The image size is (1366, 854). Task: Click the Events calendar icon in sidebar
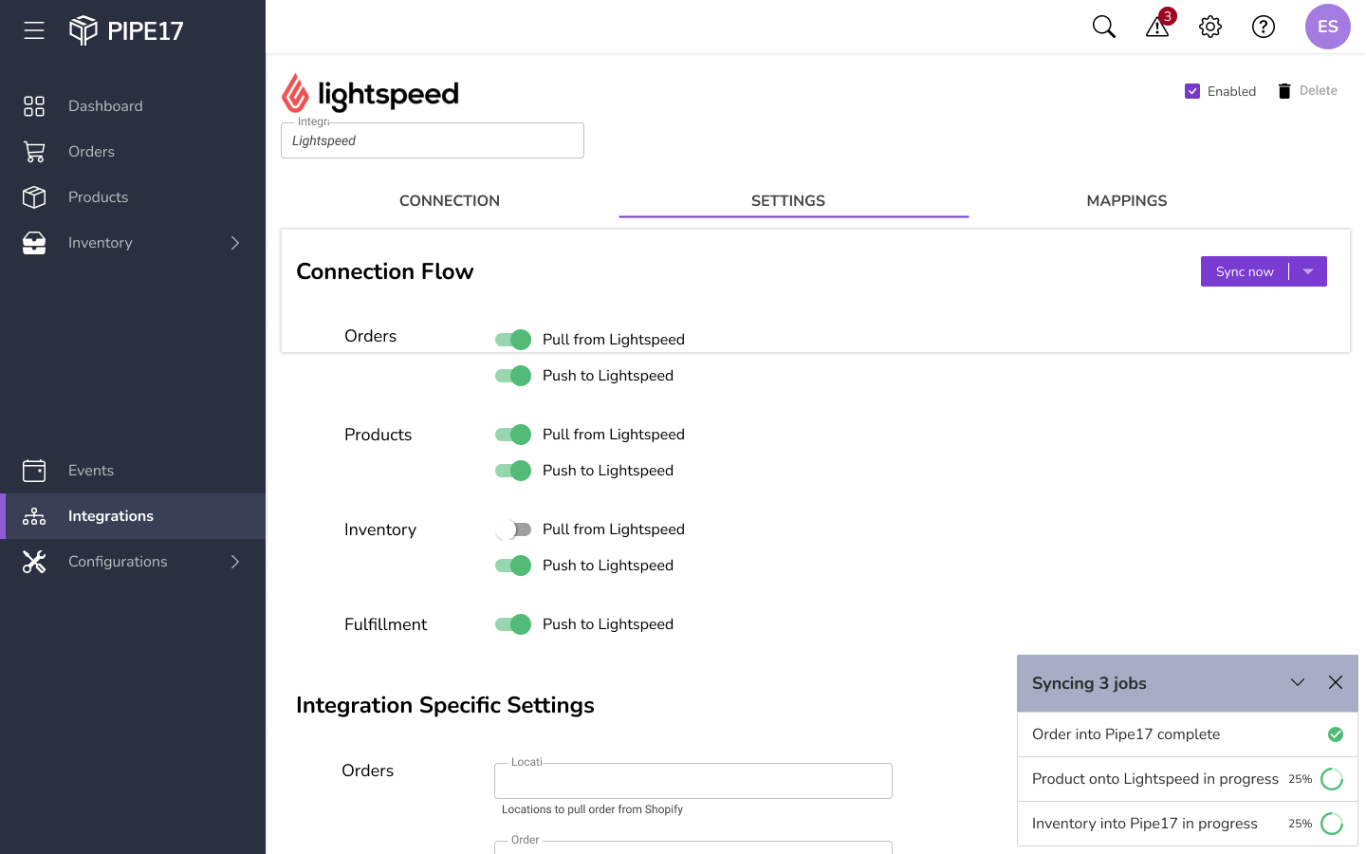click(x=34, y=471)
